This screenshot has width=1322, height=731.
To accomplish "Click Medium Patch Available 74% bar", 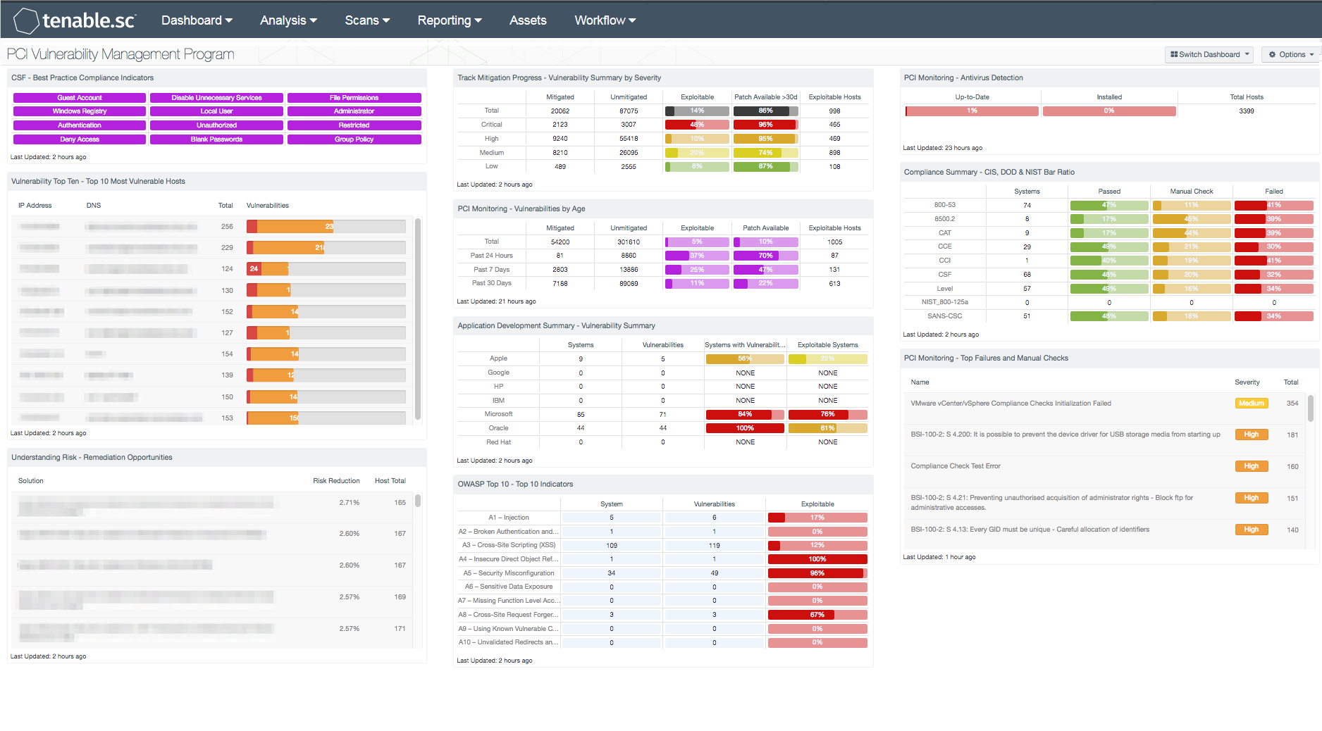I will [765, 153].
